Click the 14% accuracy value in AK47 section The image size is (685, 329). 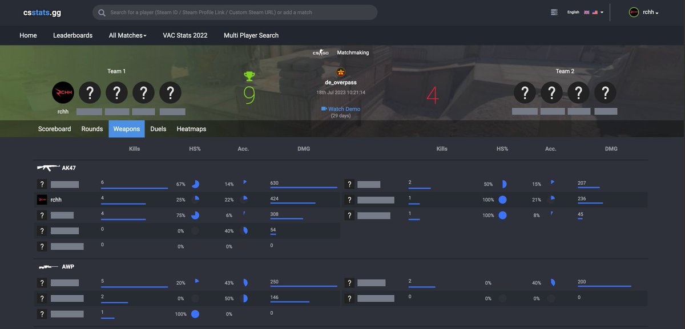pos(229,185)
